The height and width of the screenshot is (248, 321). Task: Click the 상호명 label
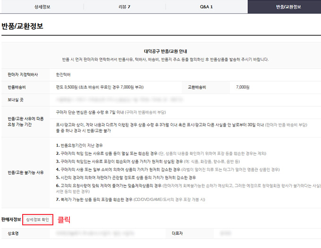13,233
